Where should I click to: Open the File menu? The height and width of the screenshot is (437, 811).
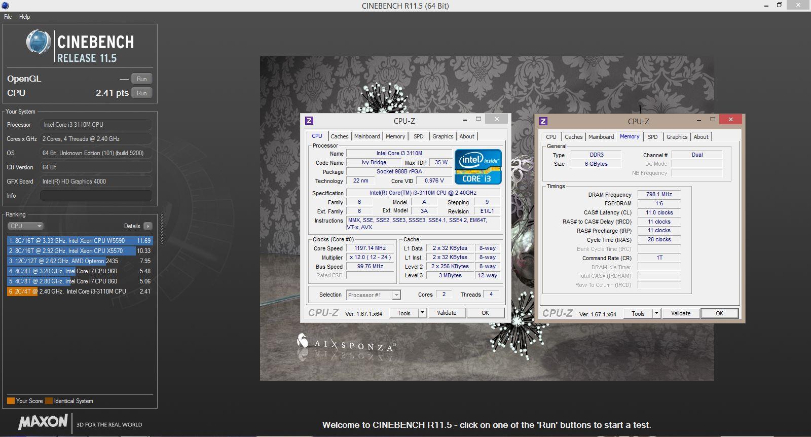(x=8, y=17)
